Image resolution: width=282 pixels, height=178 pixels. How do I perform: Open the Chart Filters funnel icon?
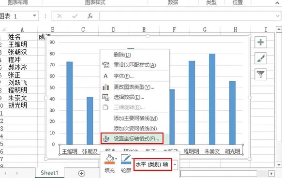coord(260,74)
